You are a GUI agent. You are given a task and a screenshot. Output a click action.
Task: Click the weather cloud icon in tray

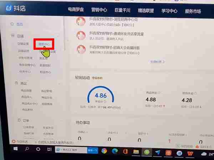[x=204, y=154]
